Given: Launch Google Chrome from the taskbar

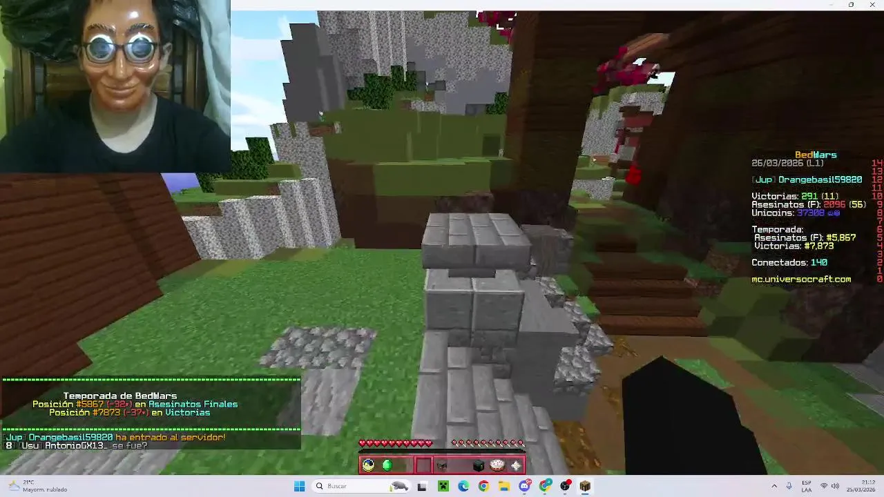Looking at the screenshot, I should click(x=483, y=486).
